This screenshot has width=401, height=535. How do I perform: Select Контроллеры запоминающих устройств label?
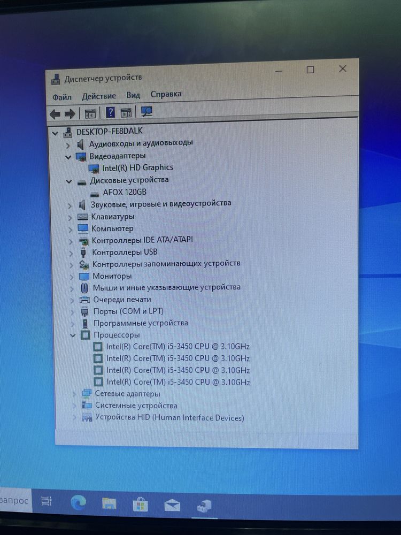click(166, 264)
